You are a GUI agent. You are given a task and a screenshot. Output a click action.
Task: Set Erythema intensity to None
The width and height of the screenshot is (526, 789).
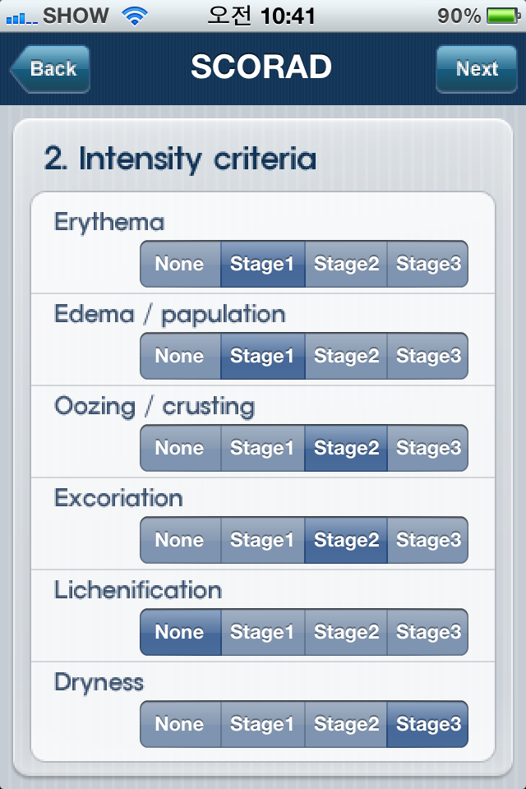[180, 265]
